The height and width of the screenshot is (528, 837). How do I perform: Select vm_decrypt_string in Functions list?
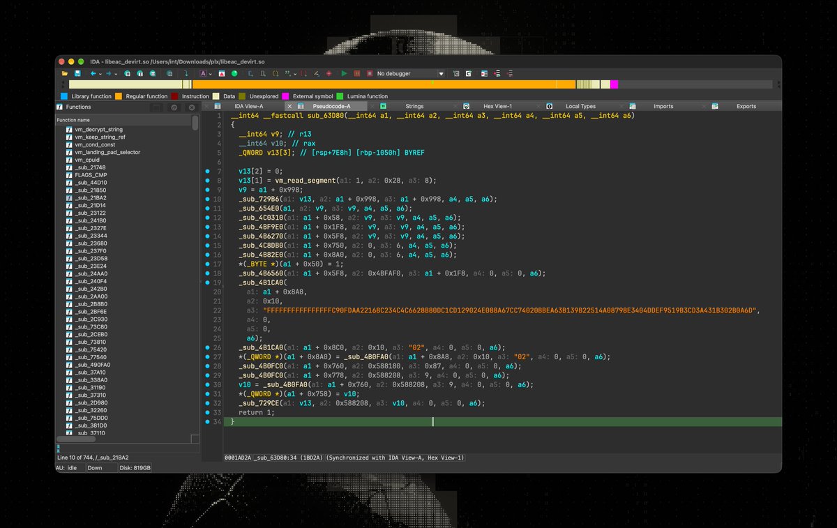(x=98, y=129)
